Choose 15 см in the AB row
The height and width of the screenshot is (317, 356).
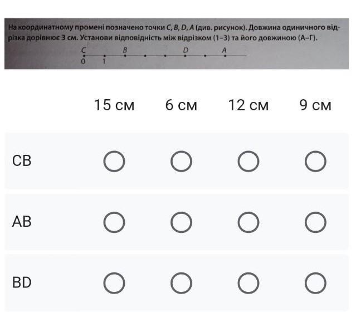pos(114,222)
